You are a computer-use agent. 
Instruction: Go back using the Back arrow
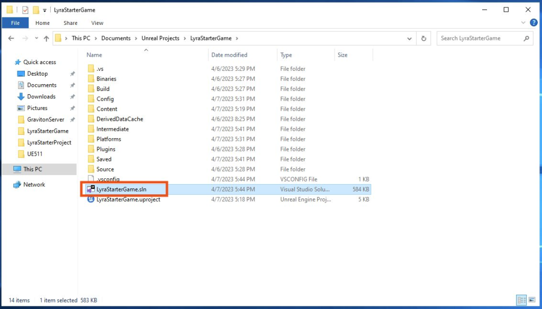[11, 39]
